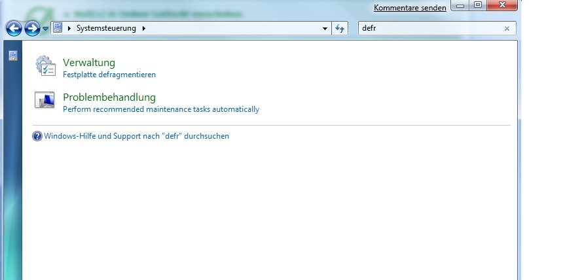
Task: Expand the arrow after Systemsteuerung
Action: click(x=144, y=28)
